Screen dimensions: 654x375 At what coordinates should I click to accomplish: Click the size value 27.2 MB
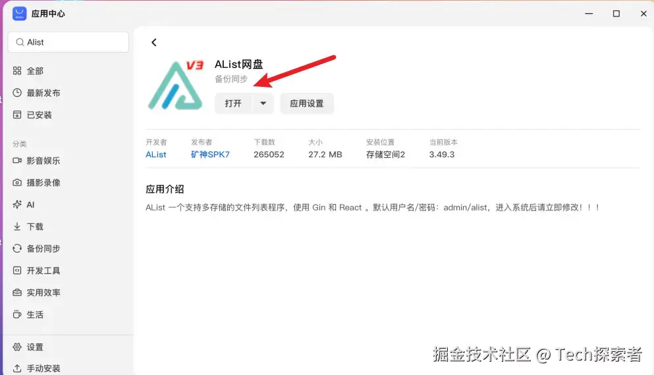click(x=325, y=155)
